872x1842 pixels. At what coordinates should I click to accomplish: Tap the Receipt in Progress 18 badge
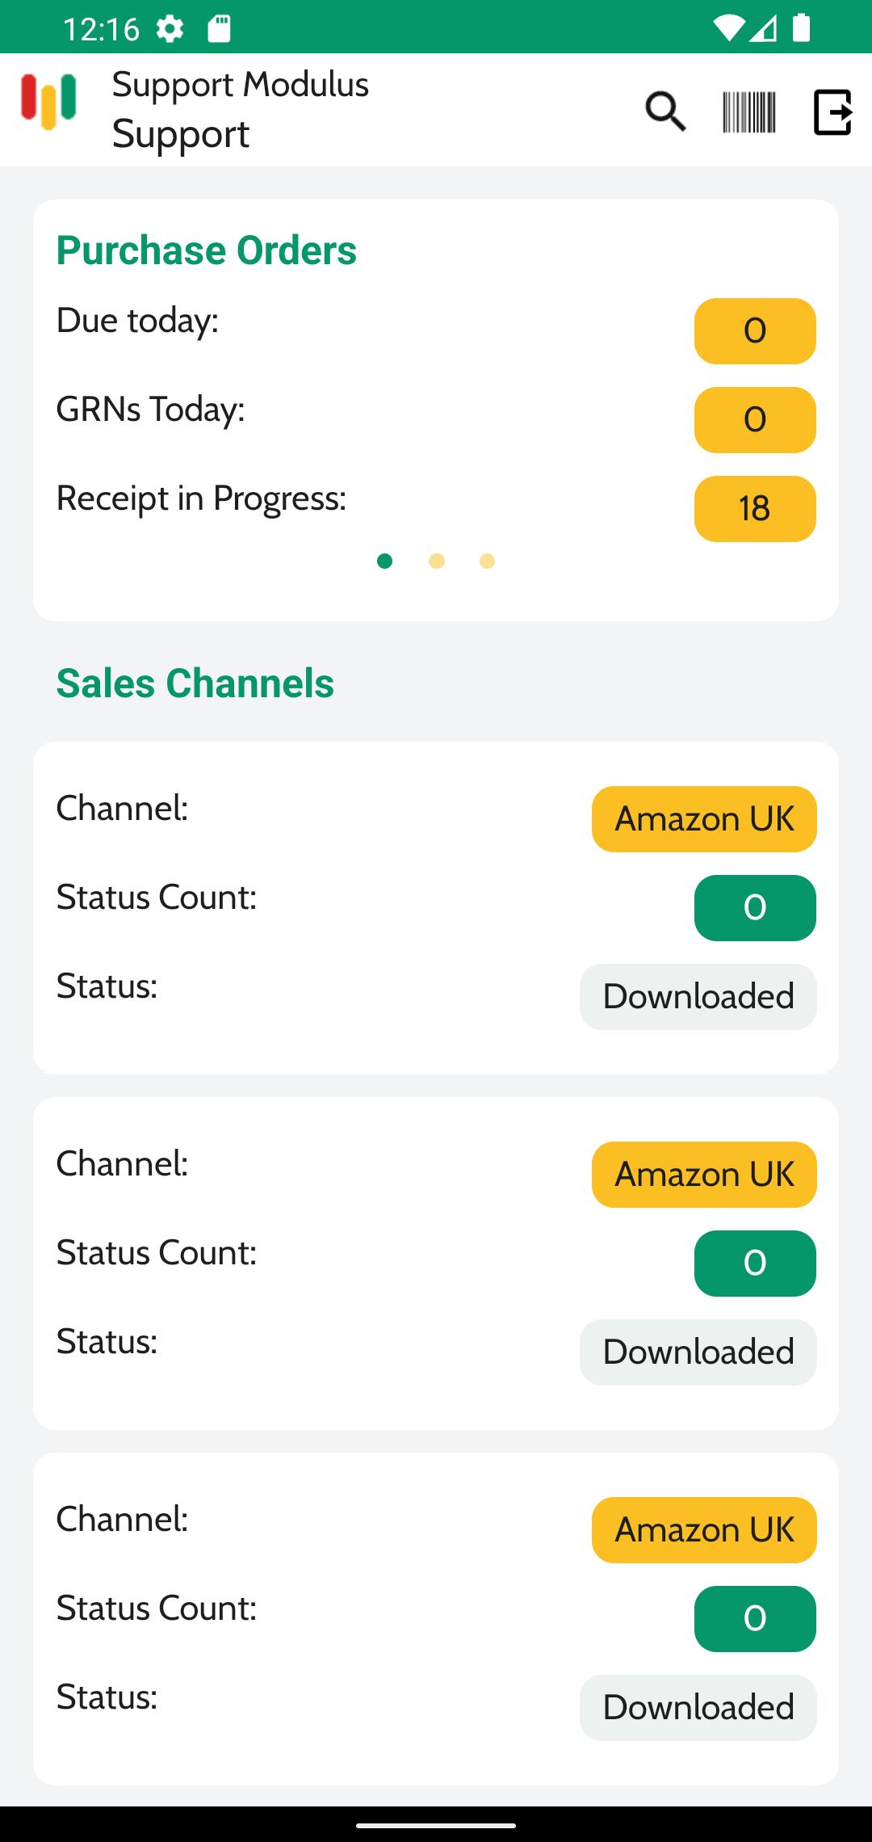[x=755, y=509]
